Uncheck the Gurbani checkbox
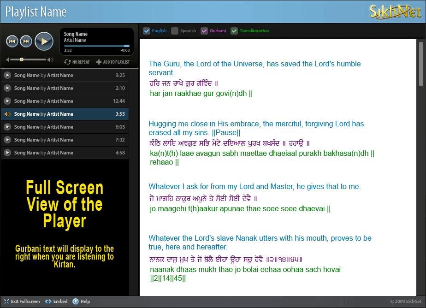Viewport: 426px width, 308px height. [x=204, y=31]
